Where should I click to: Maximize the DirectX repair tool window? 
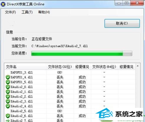click(127, 3)
